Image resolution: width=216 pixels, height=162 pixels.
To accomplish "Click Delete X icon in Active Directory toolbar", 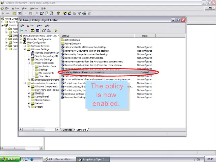I will click(x=36, y=13).
